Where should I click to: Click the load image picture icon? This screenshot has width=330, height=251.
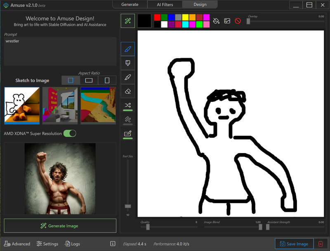[x=227, y=21]
